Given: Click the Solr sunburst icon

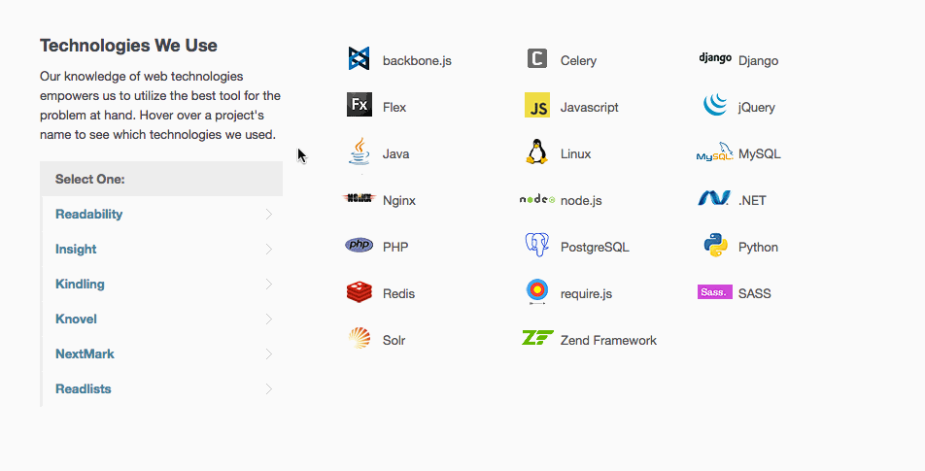Looking at the screenshot, I should 360,338.
